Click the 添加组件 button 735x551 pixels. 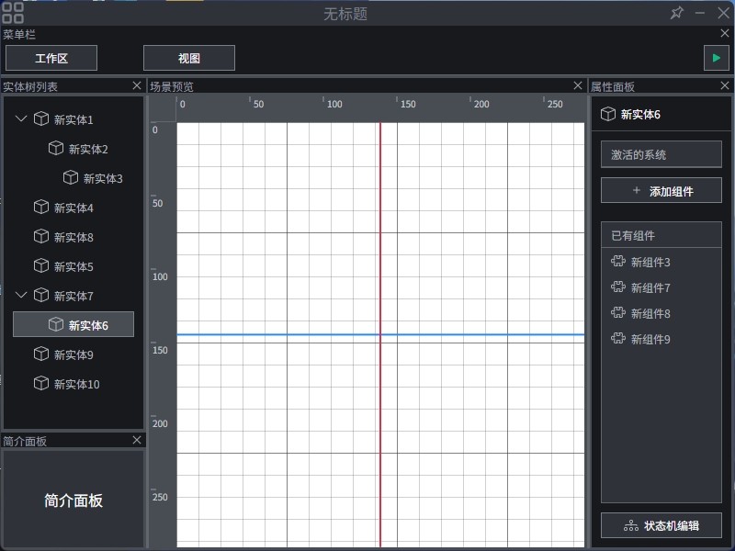click(x=661, y=190)
